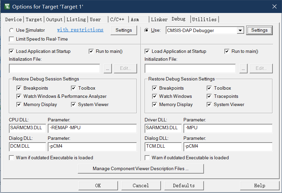Switch to the C/C++ tab
Viewport: 282px width, 193px height.
[117, 19]
